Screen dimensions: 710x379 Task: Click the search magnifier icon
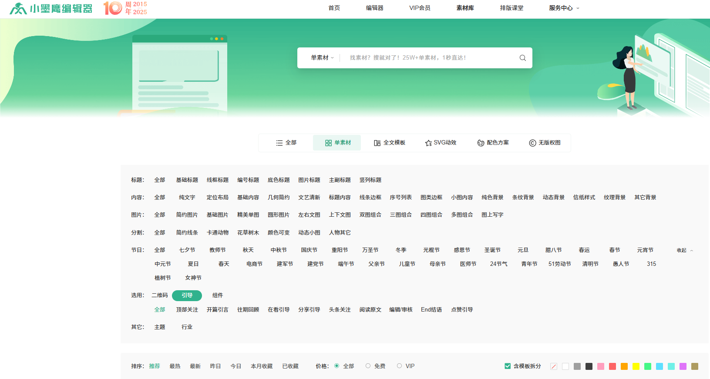pyautogui.click(x=522, y=58)
